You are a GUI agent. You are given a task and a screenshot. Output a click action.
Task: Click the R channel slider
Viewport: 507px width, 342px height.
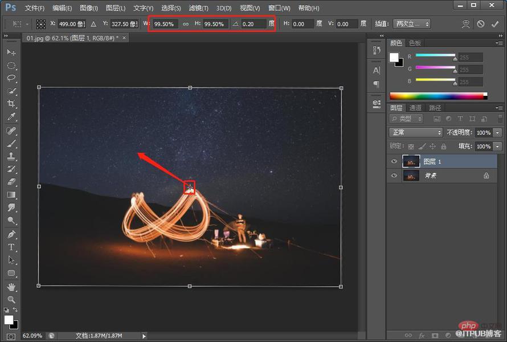[x=435, y=56]
